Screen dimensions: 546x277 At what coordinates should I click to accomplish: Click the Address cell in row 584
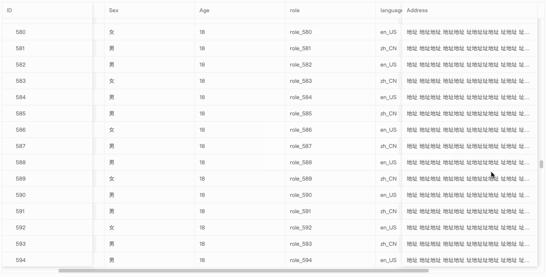468,97
